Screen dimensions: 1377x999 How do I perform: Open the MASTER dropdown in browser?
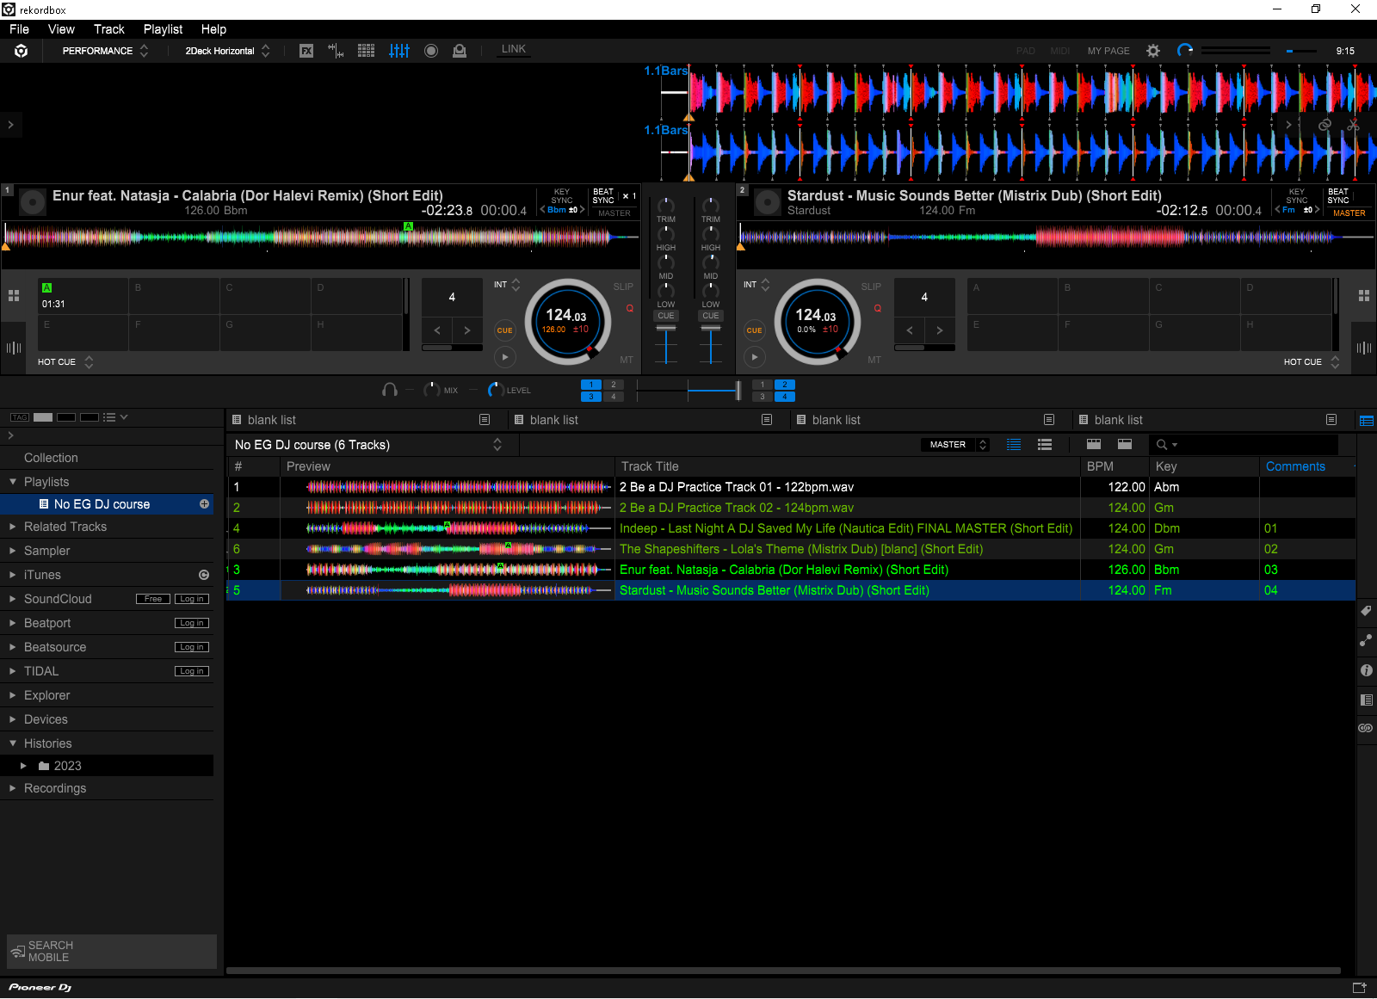[954, 445]
